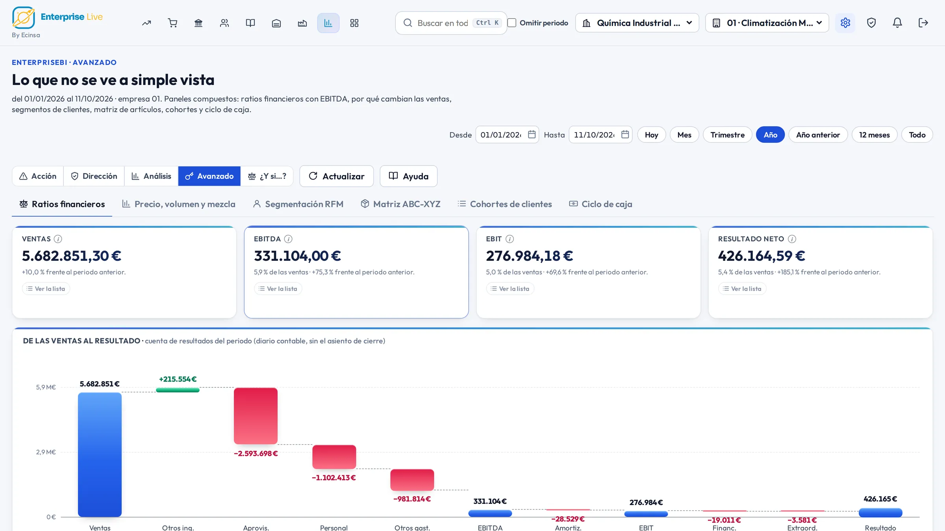Open the open-book module icon
This screenshot has height=531, width=945.
[x=250, y=23]
